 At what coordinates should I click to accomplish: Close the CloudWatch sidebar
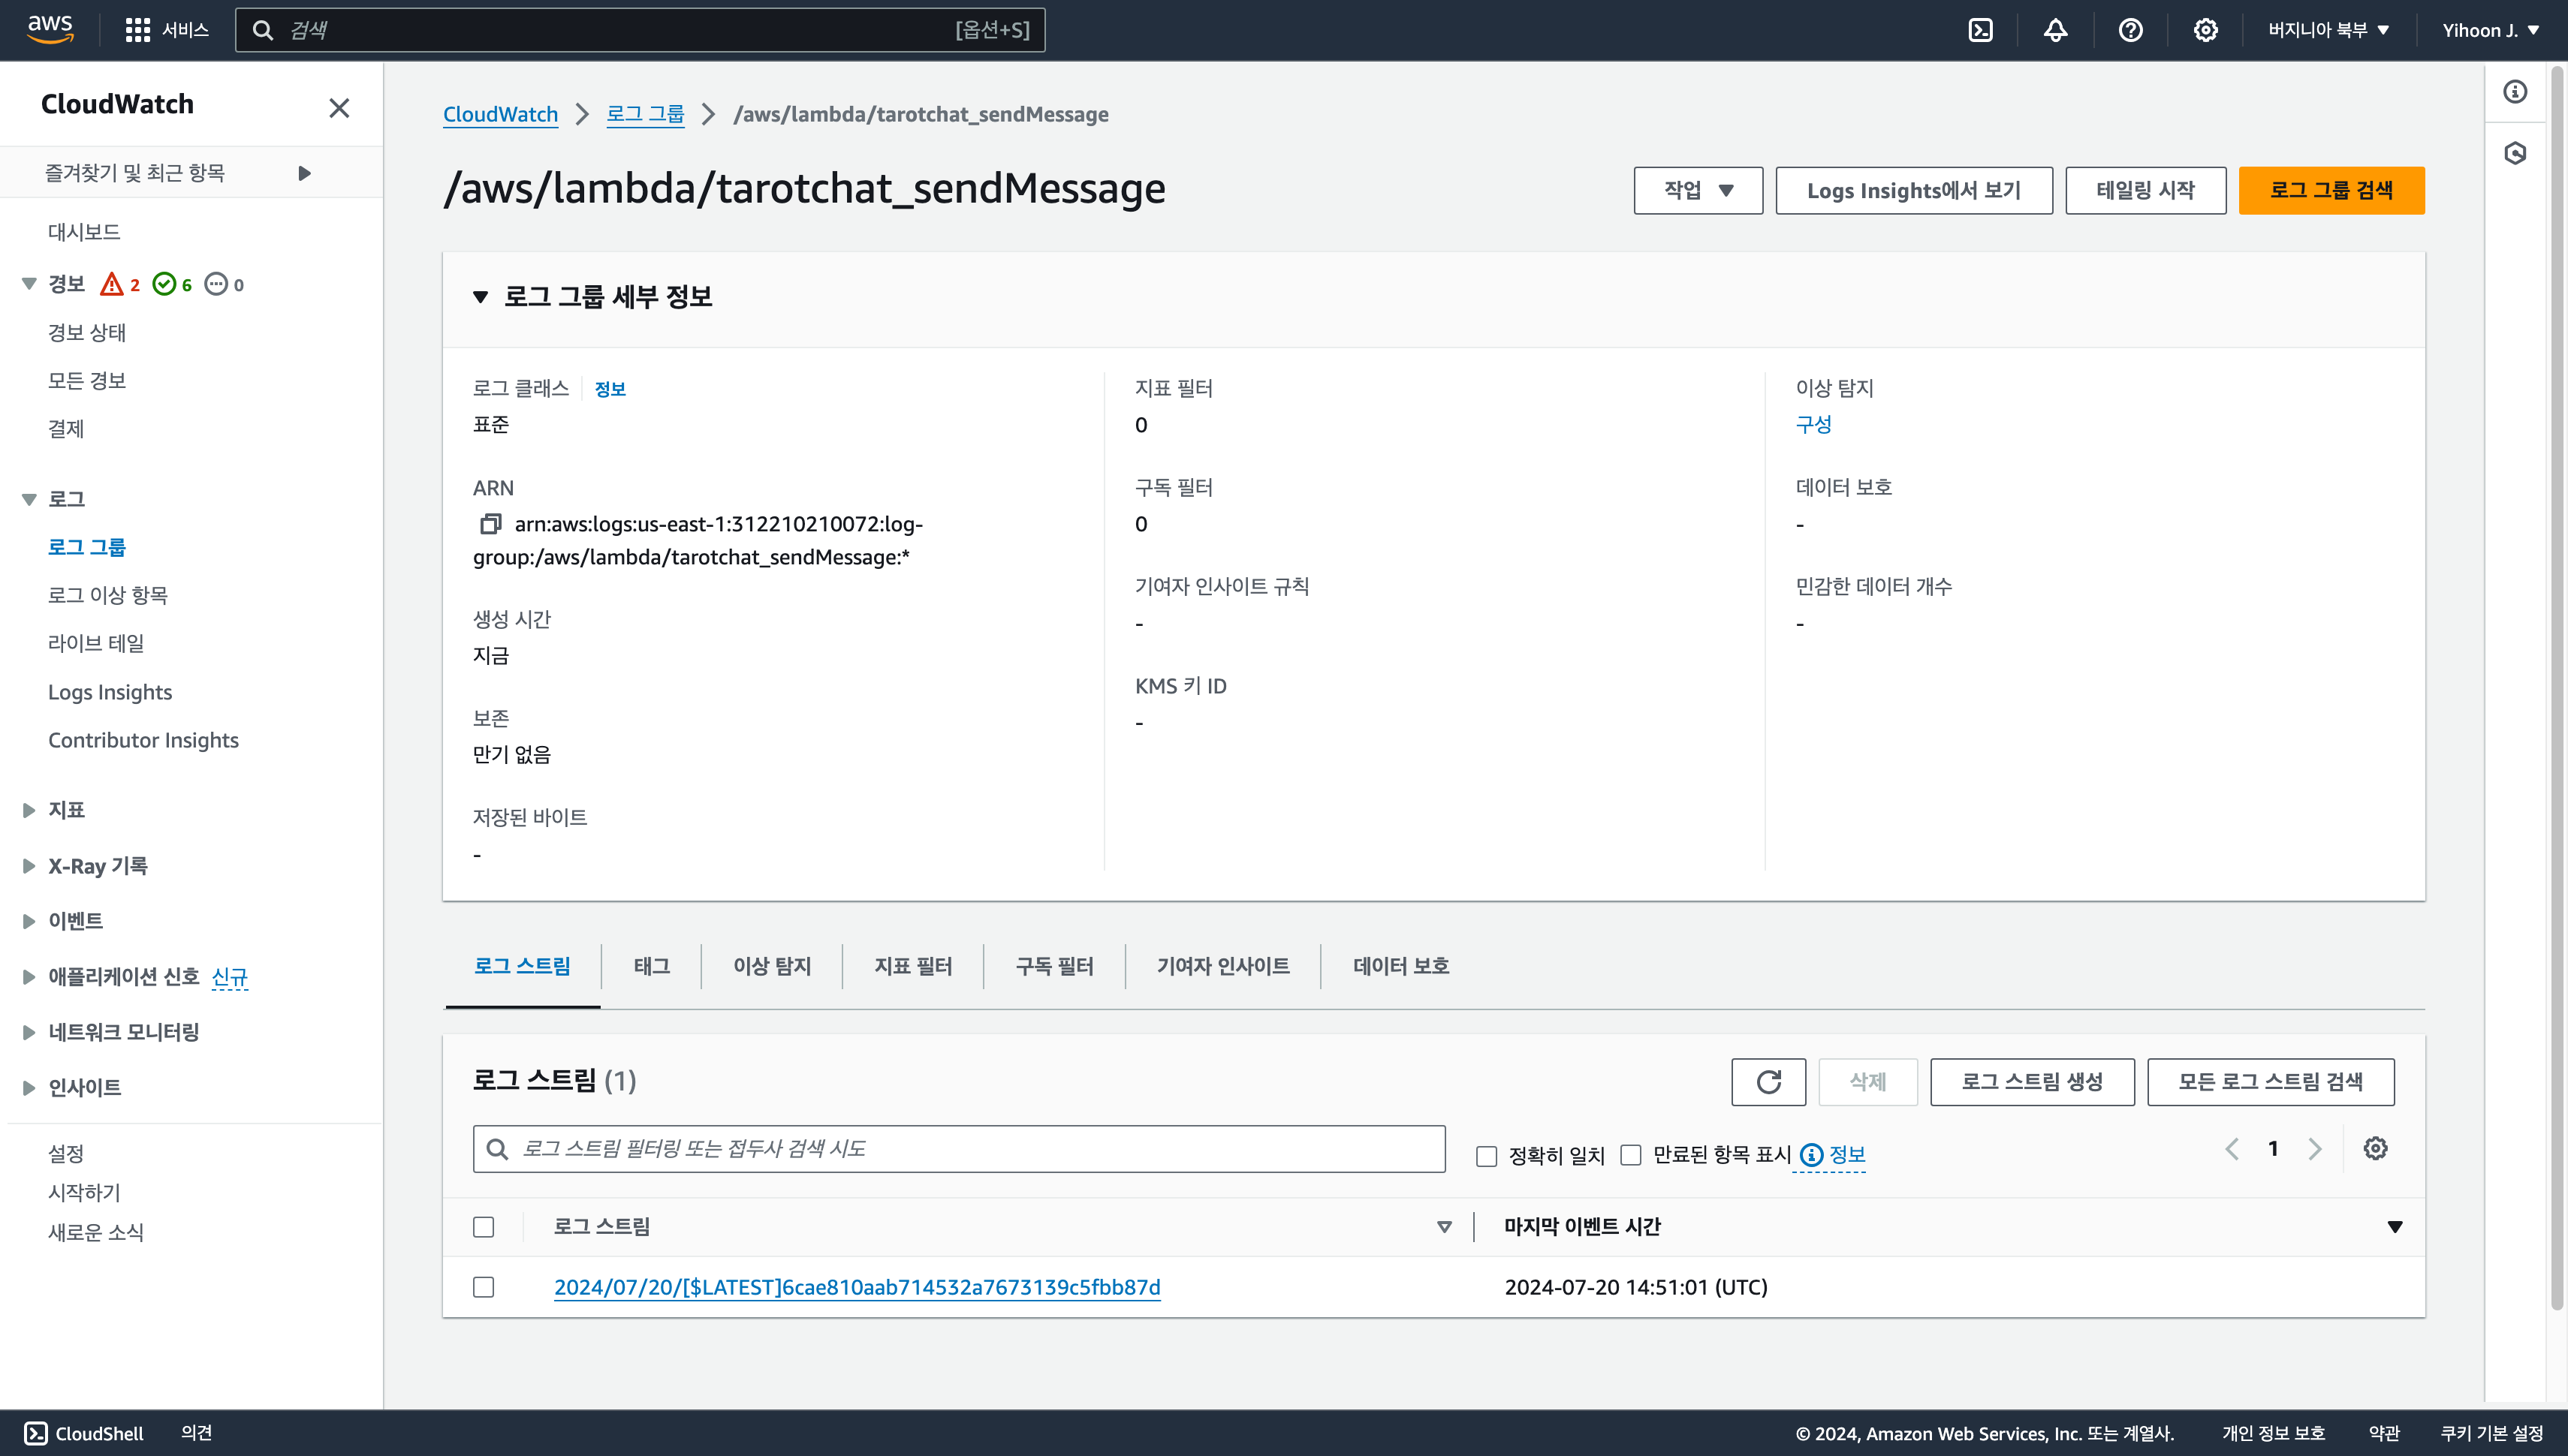pyautogui.click(x=339, y=108)
